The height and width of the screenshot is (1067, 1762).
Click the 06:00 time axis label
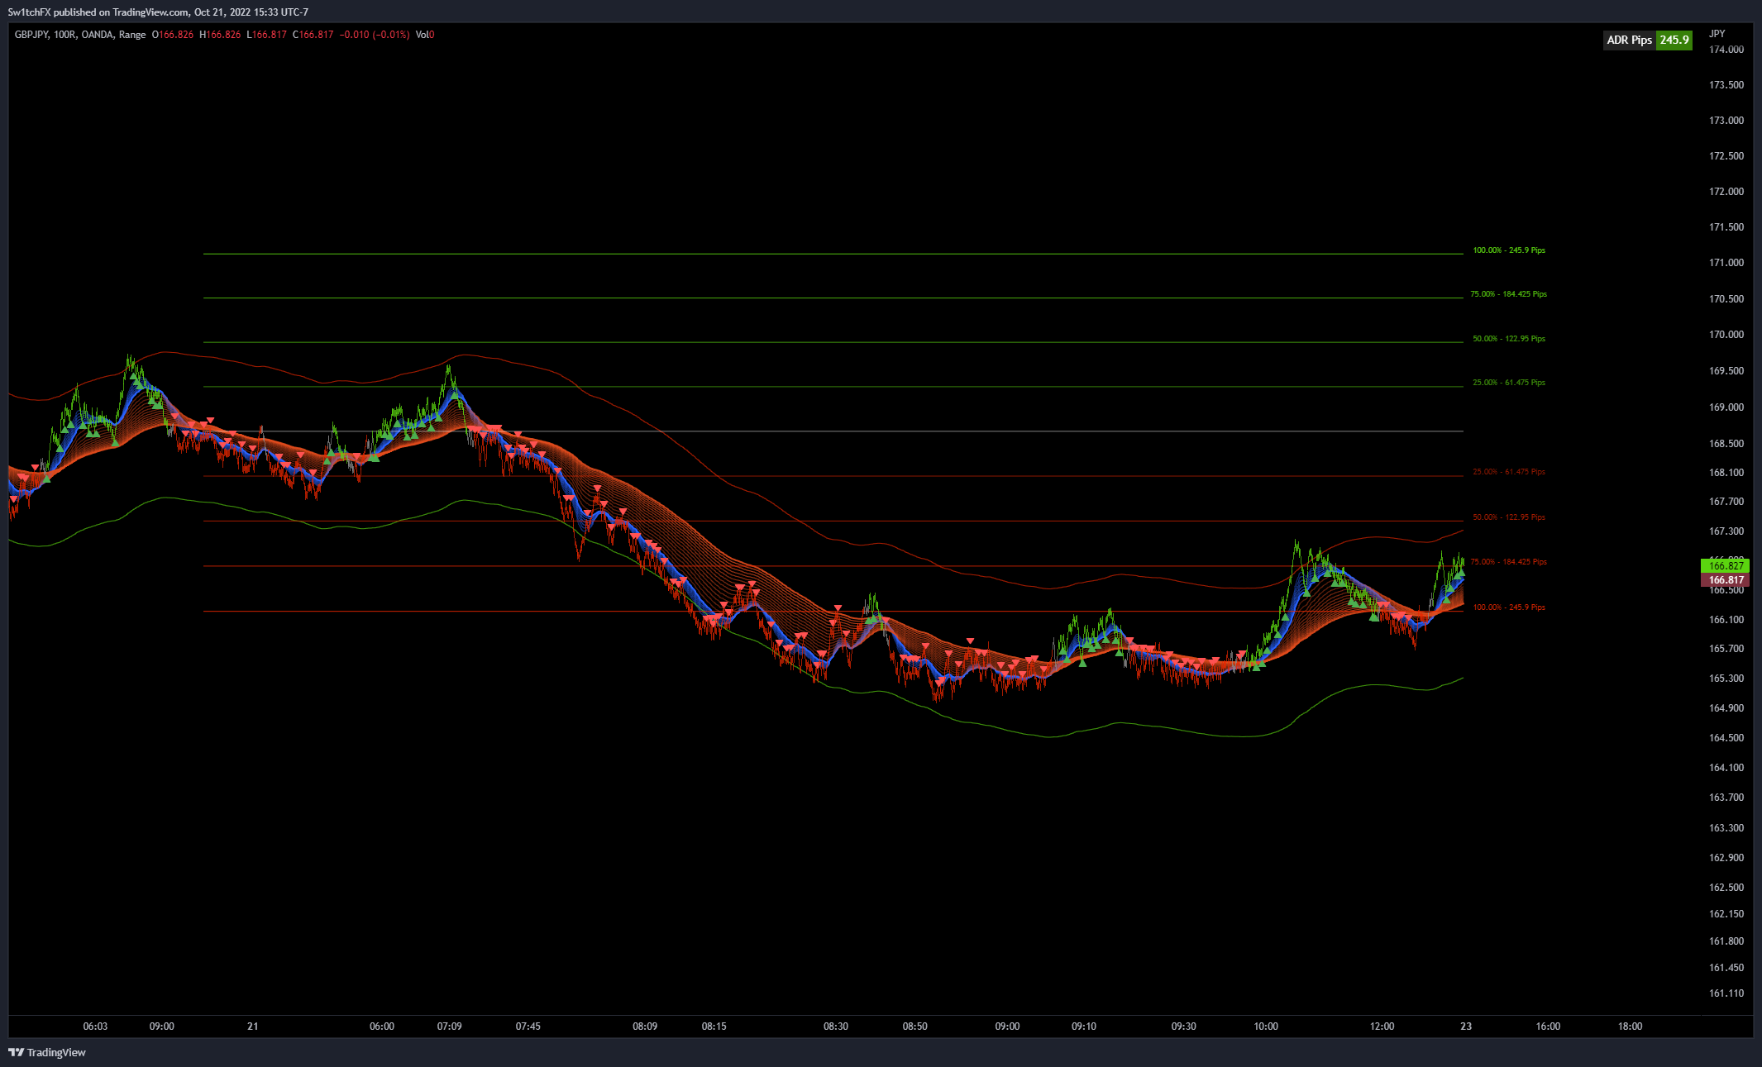(x=382, y=1027)
